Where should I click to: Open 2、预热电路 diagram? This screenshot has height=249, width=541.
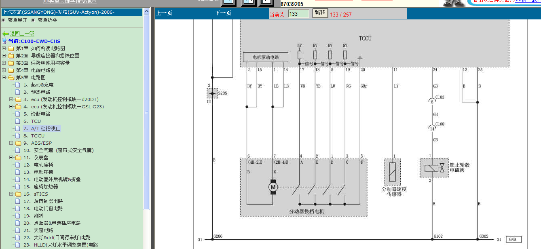tap(37, 92)
